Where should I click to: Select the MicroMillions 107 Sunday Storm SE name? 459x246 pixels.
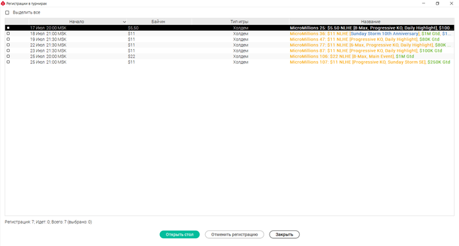coord(370,62)
